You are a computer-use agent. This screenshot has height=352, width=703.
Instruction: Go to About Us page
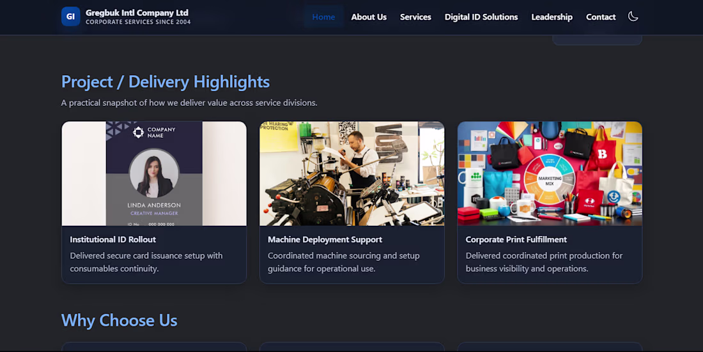click(369, 17)
